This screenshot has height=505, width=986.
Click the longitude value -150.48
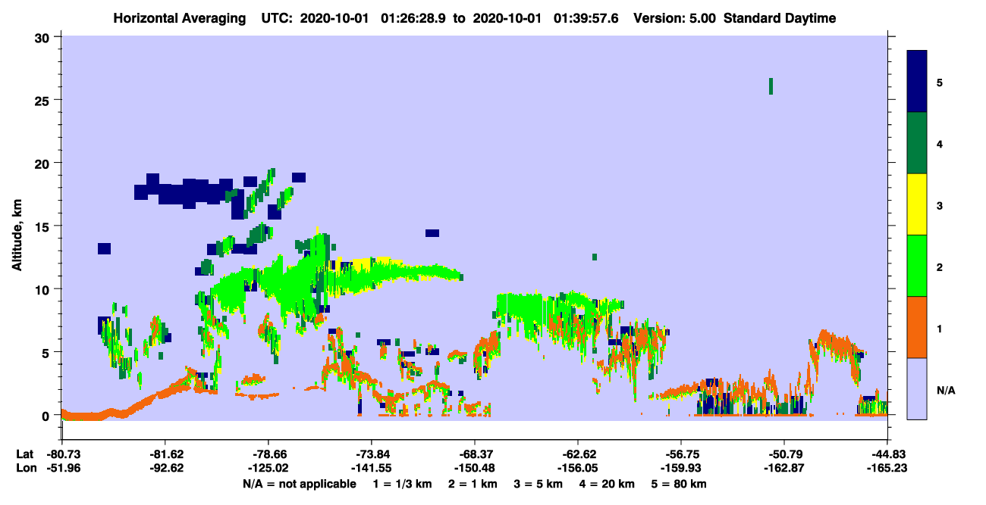coord(474,468)
